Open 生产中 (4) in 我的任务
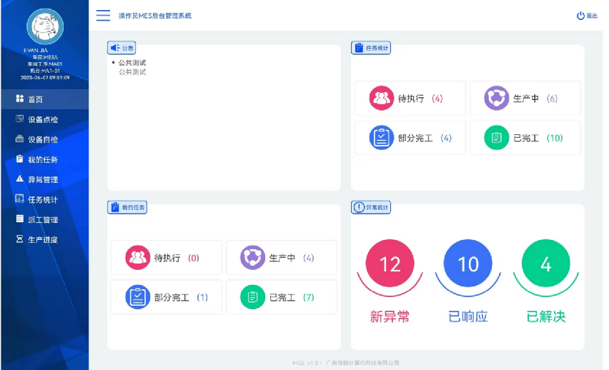Image resolution: width=609 pixels, height=370 pixels. pos(282,258)
